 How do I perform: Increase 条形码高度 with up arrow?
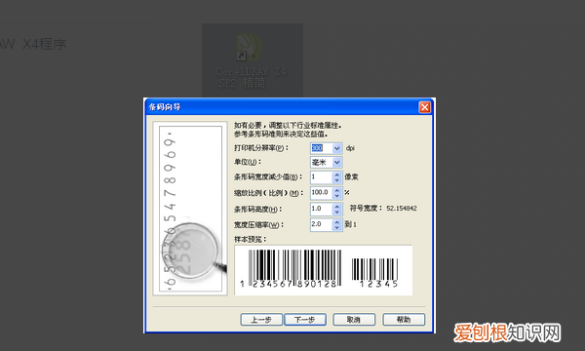[x=337, y=207]
